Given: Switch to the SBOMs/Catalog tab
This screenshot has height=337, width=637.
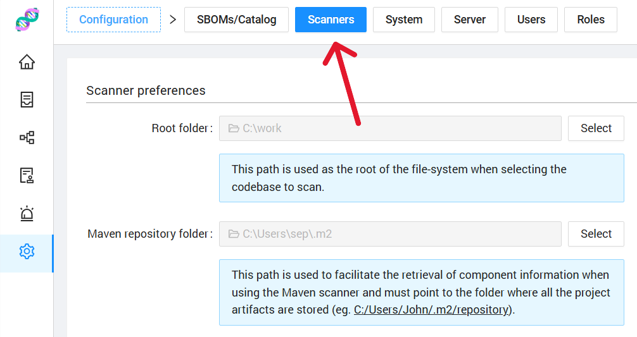Looking at the screenshot, I should pos(236,20).
